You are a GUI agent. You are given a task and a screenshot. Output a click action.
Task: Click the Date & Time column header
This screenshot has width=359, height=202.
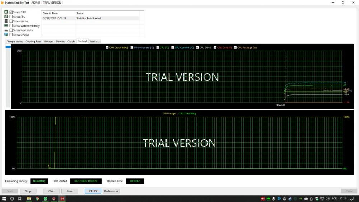coord(50,14)
